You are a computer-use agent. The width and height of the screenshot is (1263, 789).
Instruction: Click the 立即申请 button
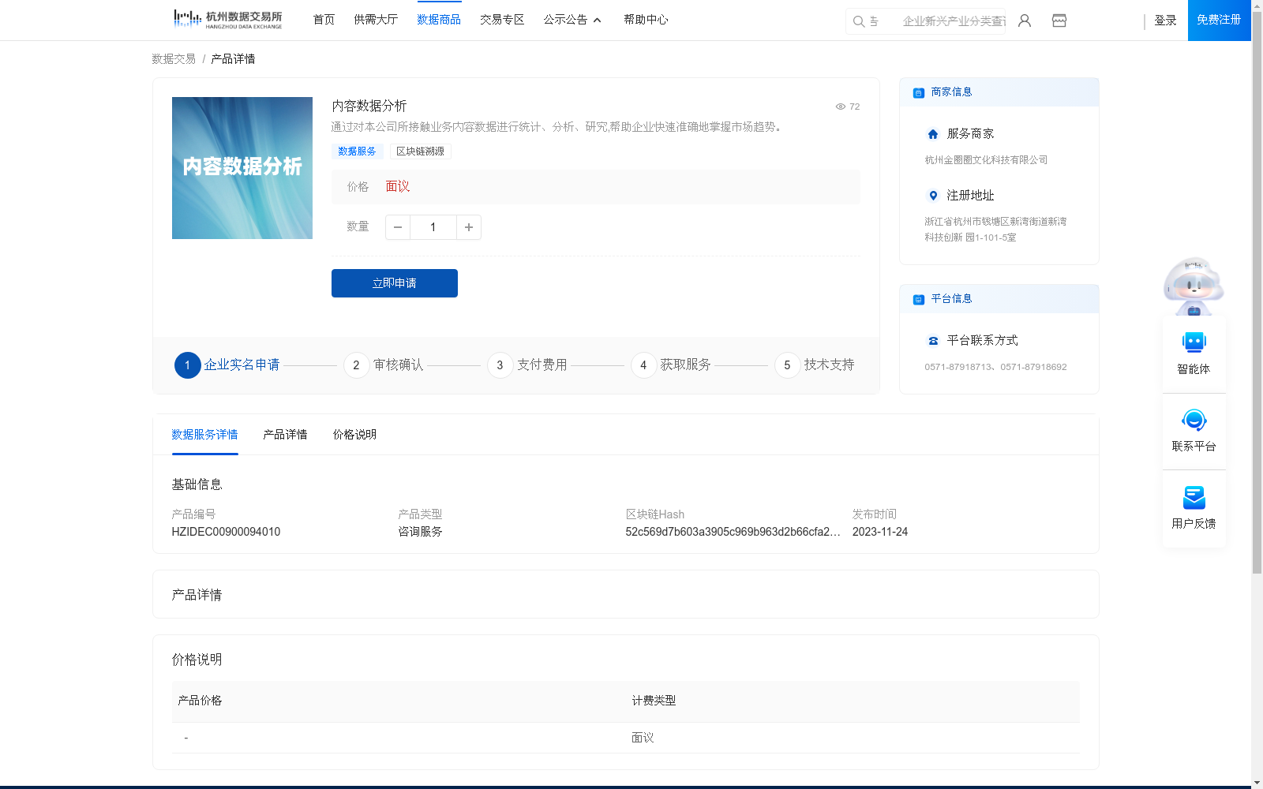coord(395,283)
